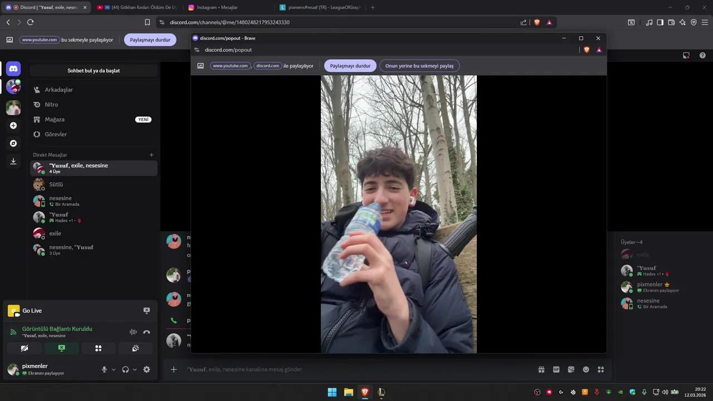713x401 pixels.
Task: Click the discord.com chip in popout sharing bar
Action: (267, 66)
